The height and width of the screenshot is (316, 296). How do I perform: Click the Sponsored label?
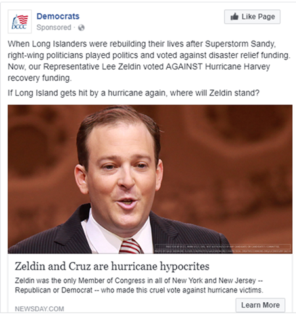tap(54, 28)
